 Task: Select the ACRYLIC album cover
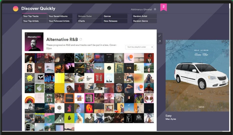[149, 98]
